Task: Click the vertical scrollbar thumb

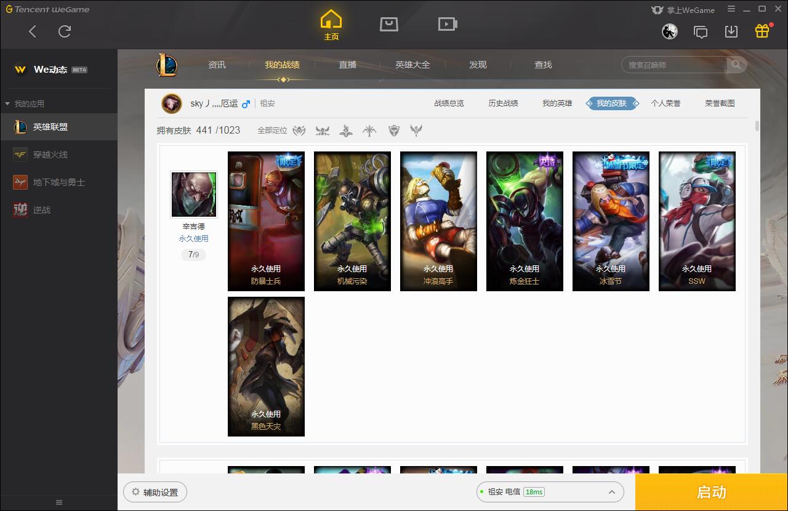Action: (x=757, y=126)
